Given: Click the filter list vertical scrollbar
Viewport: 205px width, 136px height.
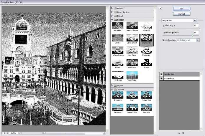Looking at the screenshot, I should point(155,70).
